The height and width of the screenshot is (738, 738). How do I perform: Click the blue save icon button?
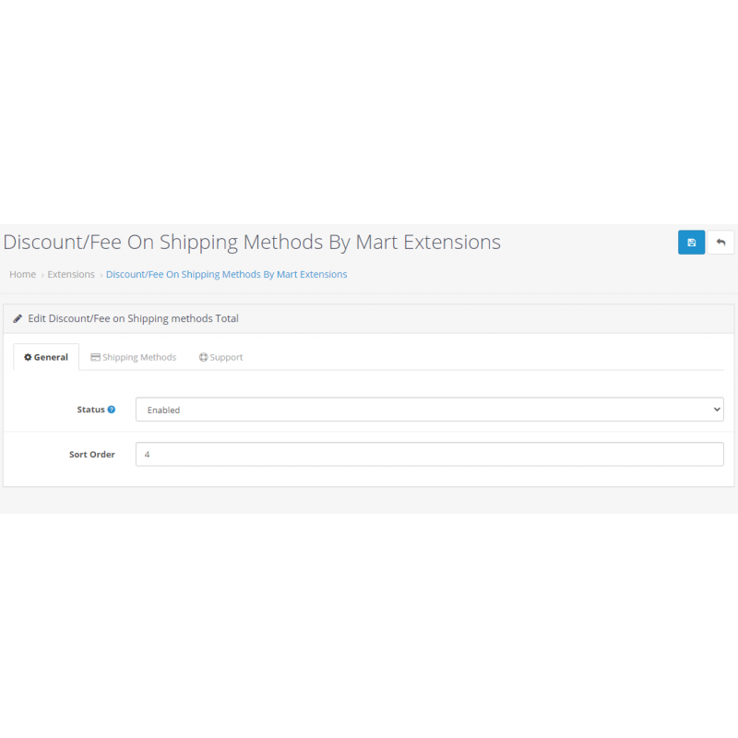(691, 243)
